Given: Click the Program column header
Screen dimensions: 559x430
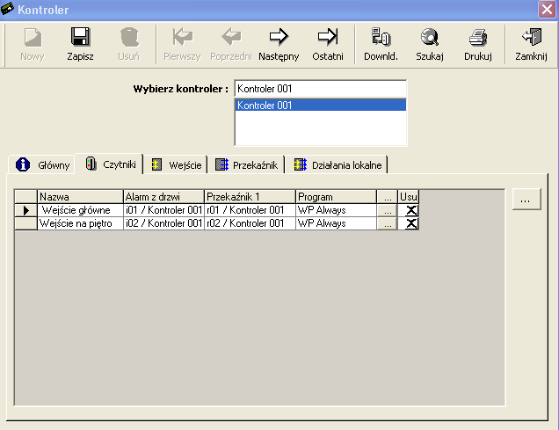Looking at the screenshot, I should 336,197.
